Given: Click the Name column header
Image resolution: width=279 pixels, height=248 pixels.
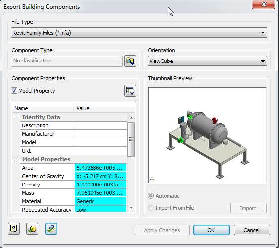Looking at the screenshot, I should point(43,108).
